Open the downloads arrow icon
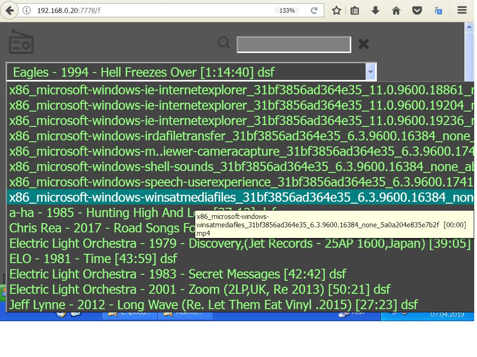The image size is (477, 357). click(x=375, y=11)
